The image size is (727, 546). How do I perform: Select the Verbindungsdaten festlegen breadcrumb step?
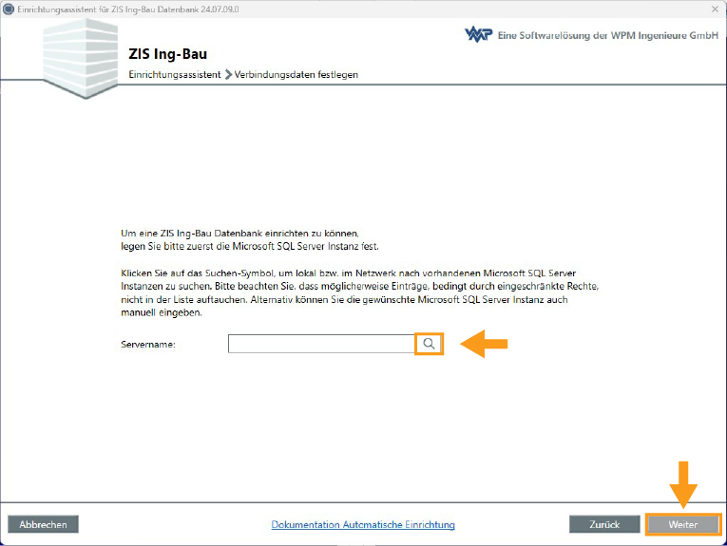(x=297, y=74)
